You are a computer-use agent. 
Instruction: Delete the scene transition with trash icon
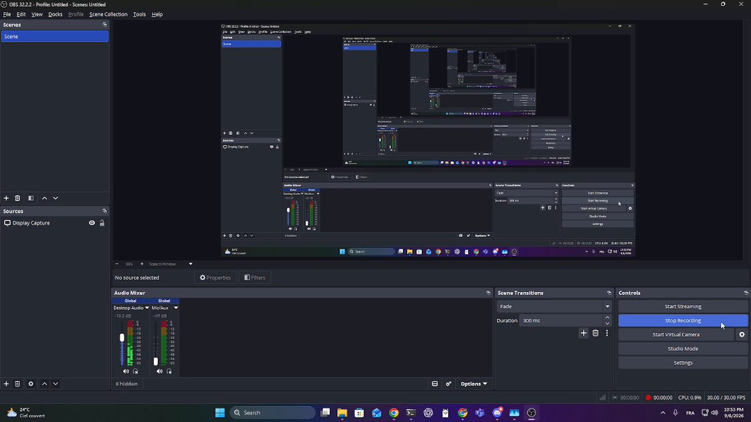(x=595, y=333)
